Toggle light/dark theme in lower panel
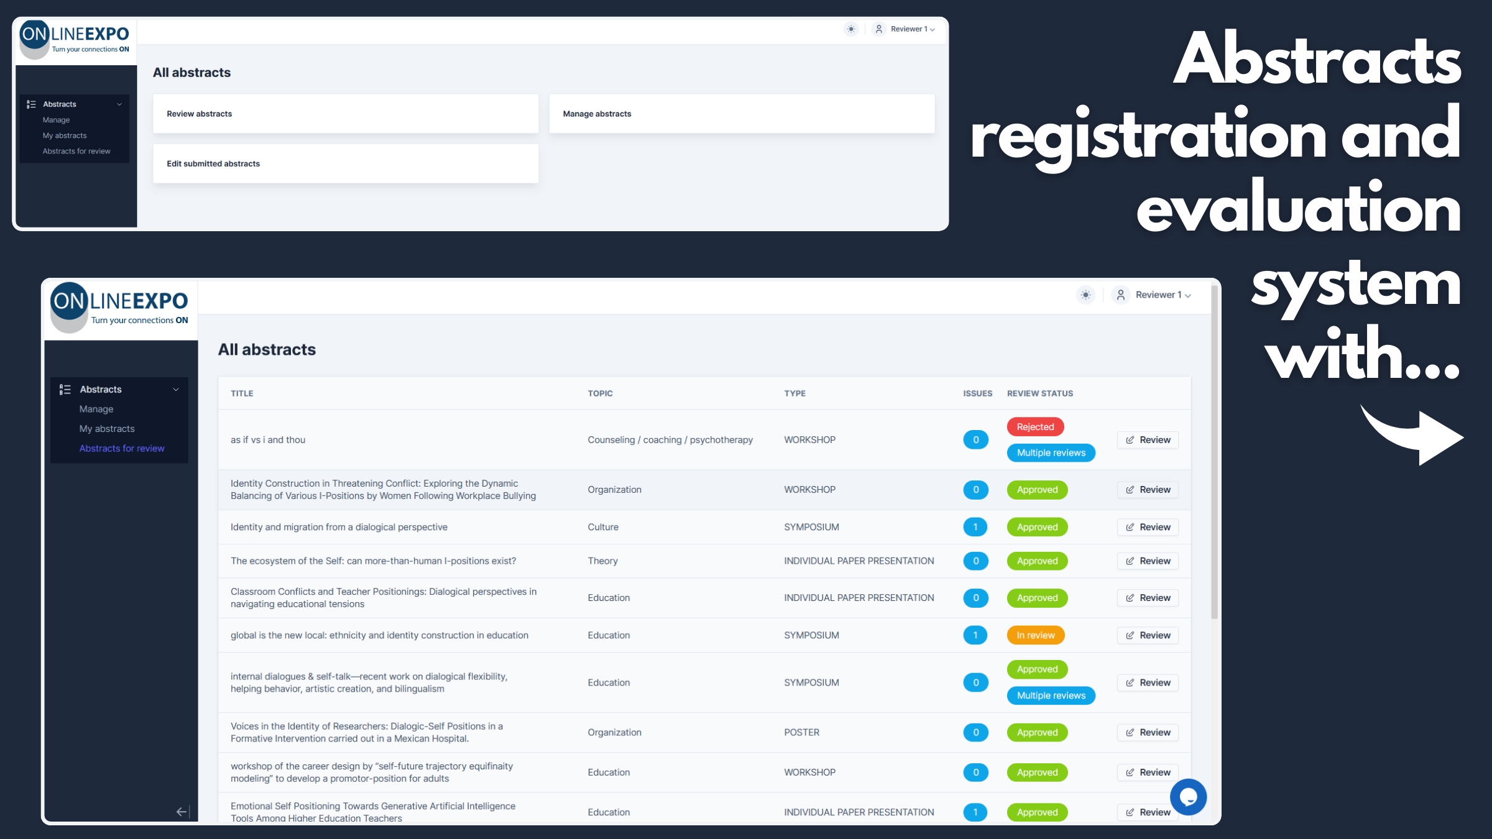This screenshot has width=1492, height=839. 1085,295
